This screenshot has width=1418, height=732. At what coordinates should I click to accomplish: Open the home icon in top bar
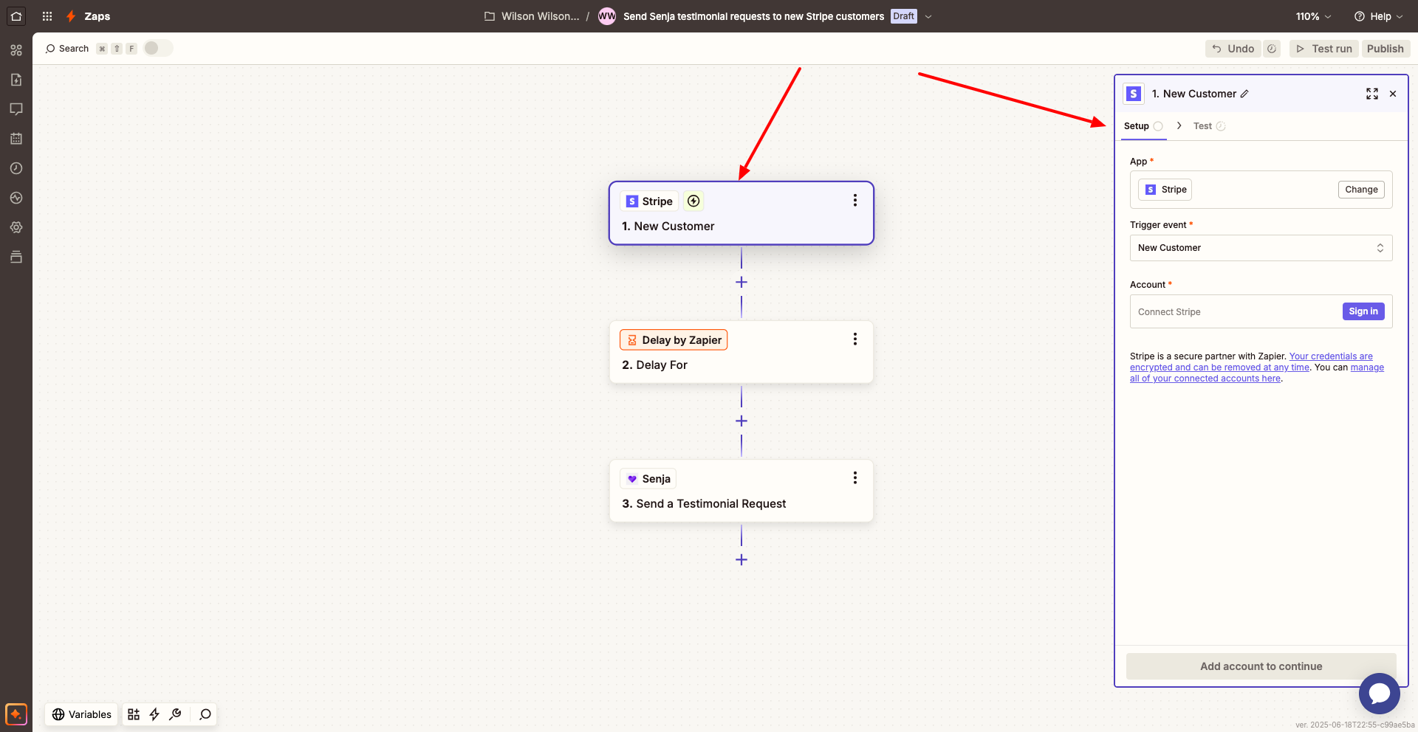tap(16, 16)
